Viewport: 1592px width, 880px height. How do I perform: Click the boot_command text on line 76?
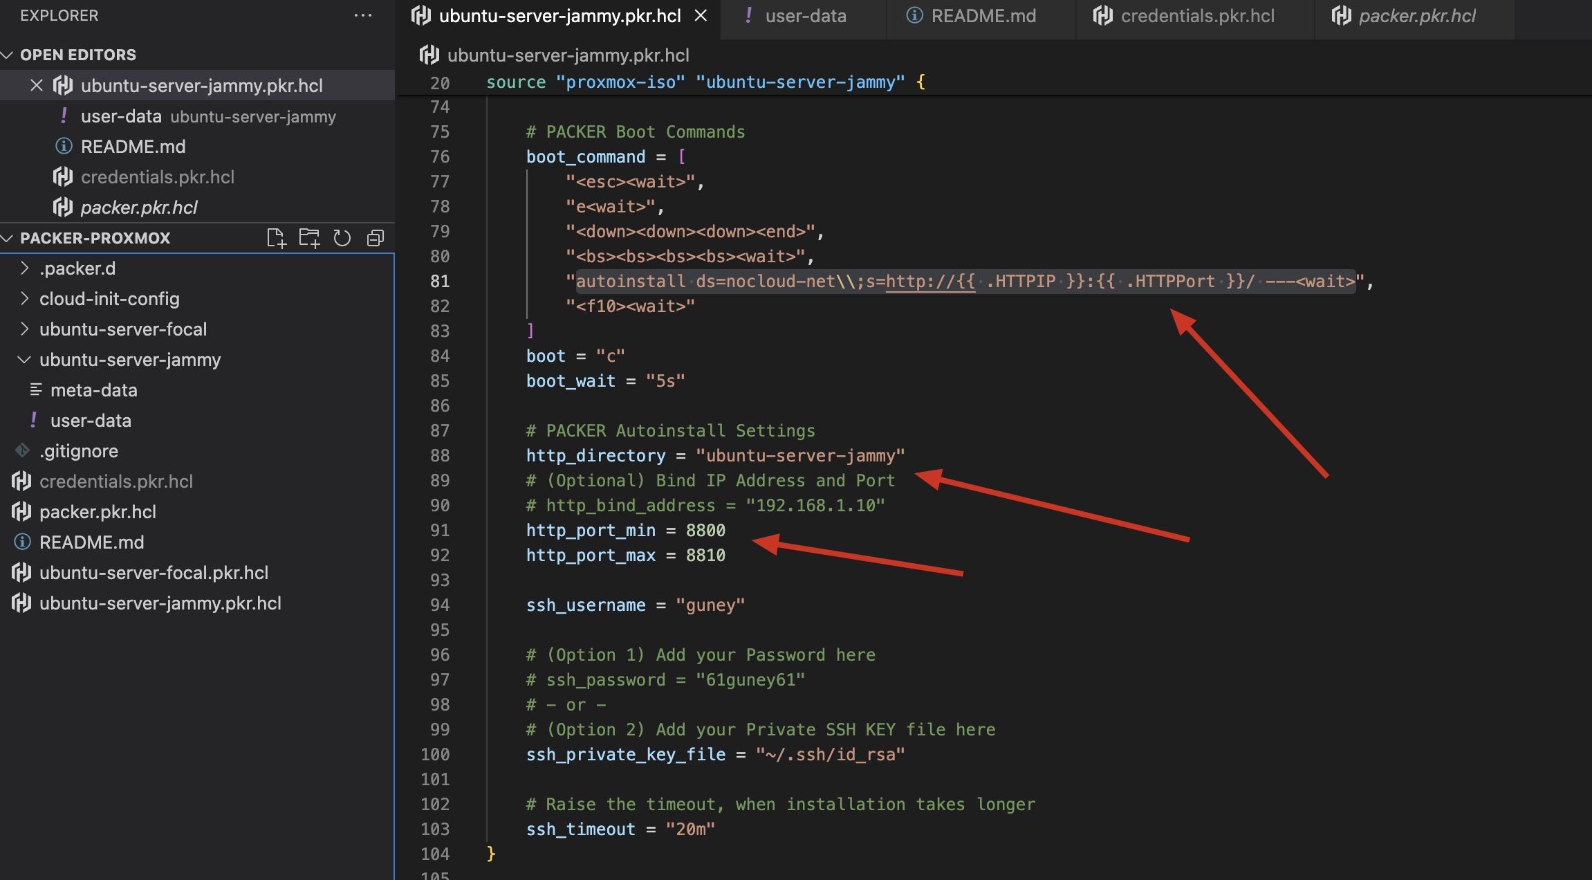pyautogui.click(x=586, y=156)
